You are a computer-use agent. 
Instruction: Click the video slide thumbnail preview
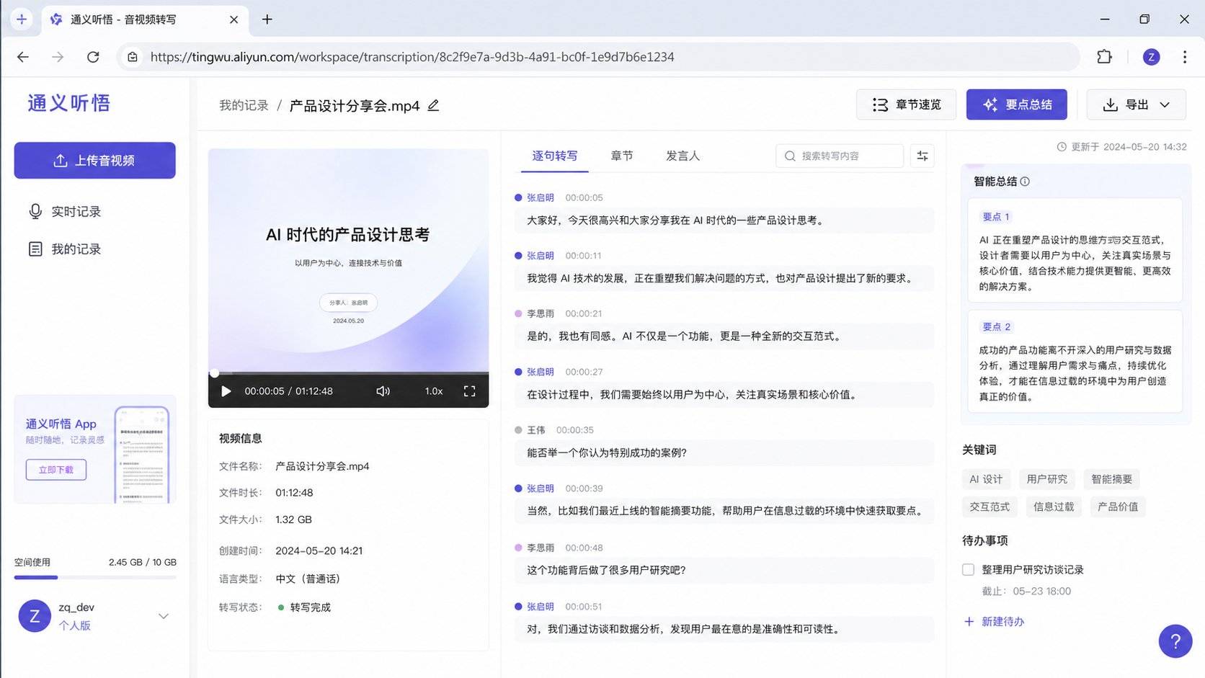point(348,260)
